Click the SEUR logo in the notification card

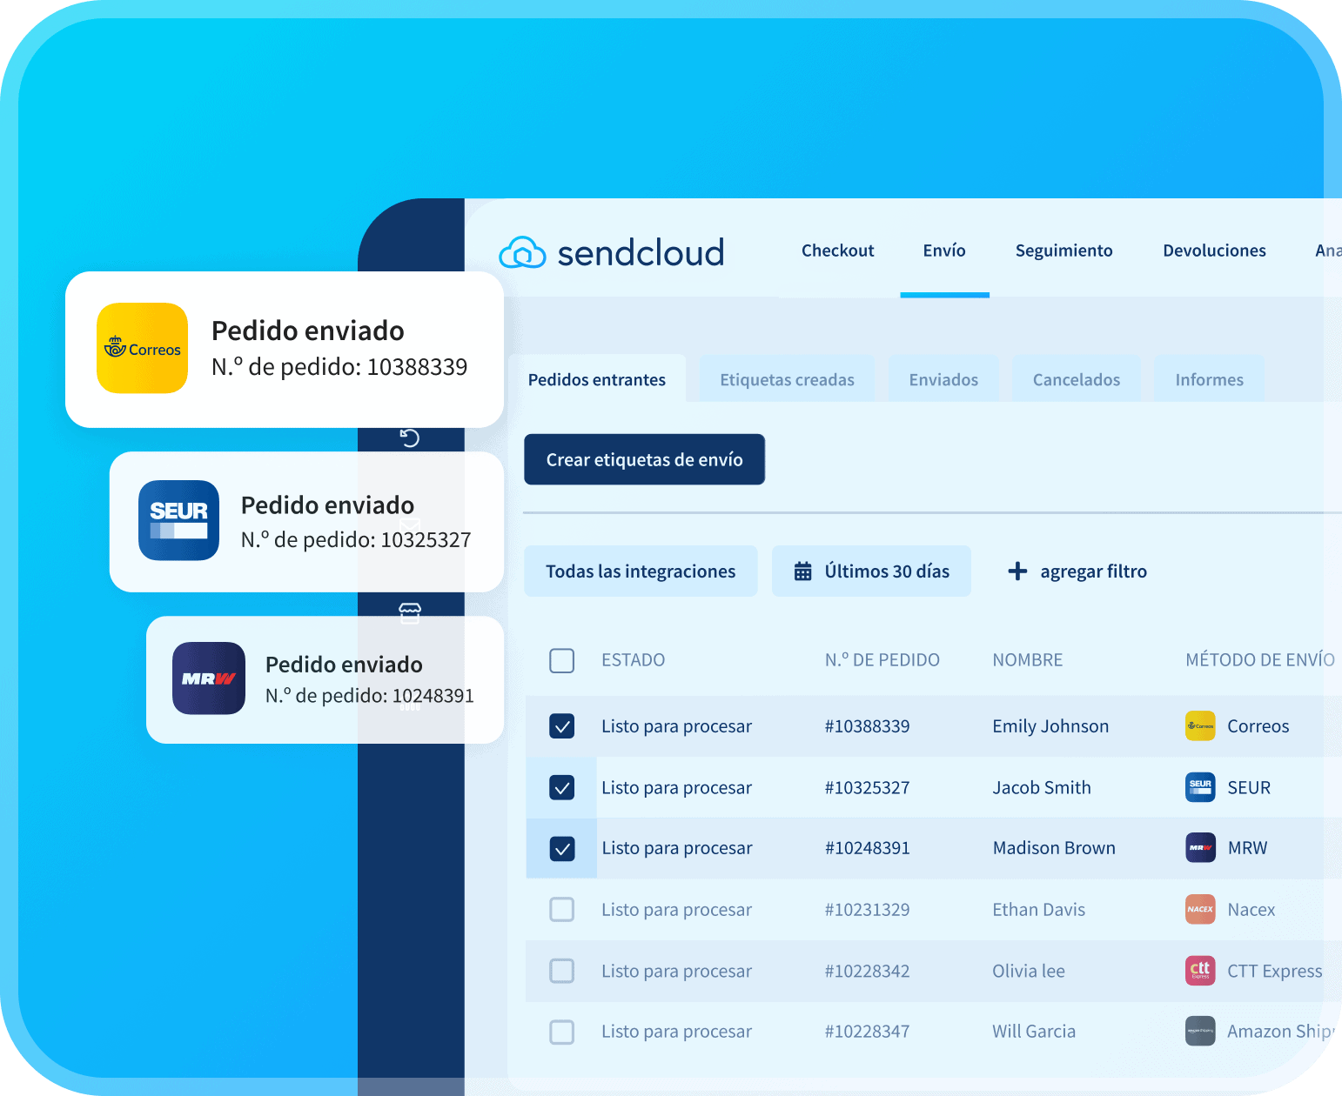click(x=178, y=520)
